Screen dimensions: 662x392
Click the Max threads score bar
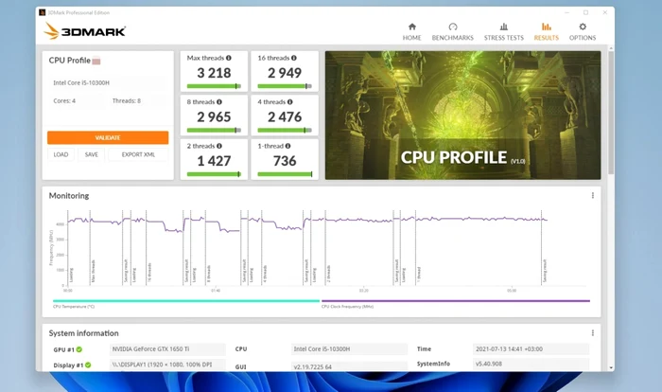(x=214, y=86)
